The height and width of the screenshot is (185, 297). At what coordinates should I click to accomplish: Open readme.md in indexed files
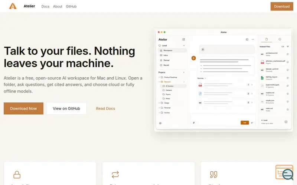(x=275, y=94)
